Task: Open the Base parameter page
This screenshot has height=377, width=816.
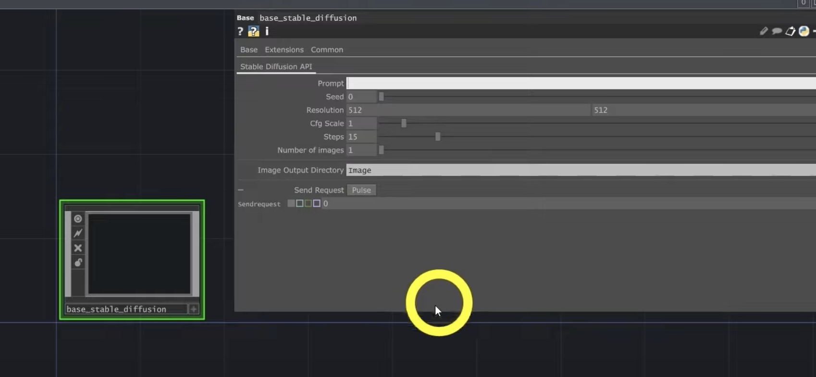Action: click(249, 50)
